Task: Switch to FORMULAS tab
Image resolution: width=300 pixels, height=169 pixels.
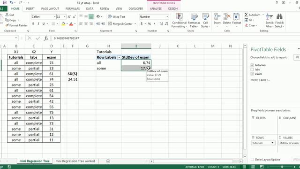Action: 73,8
